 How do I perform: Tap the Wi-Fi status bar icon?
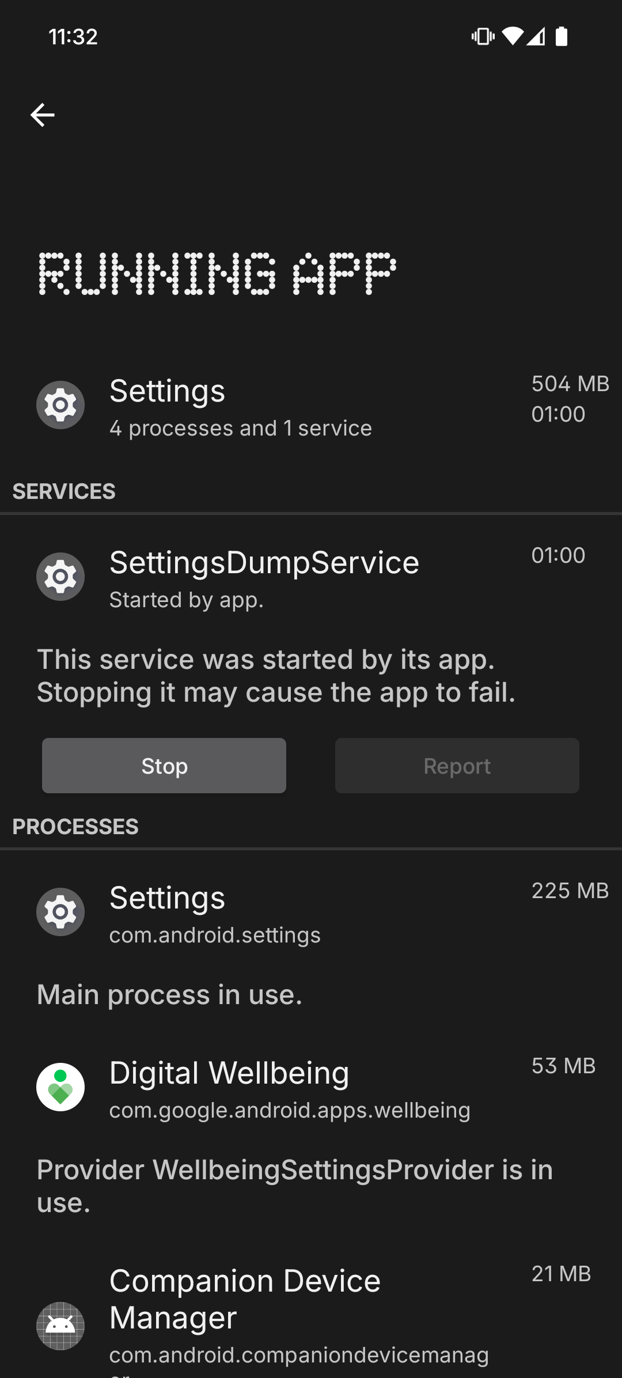[512, 37]
